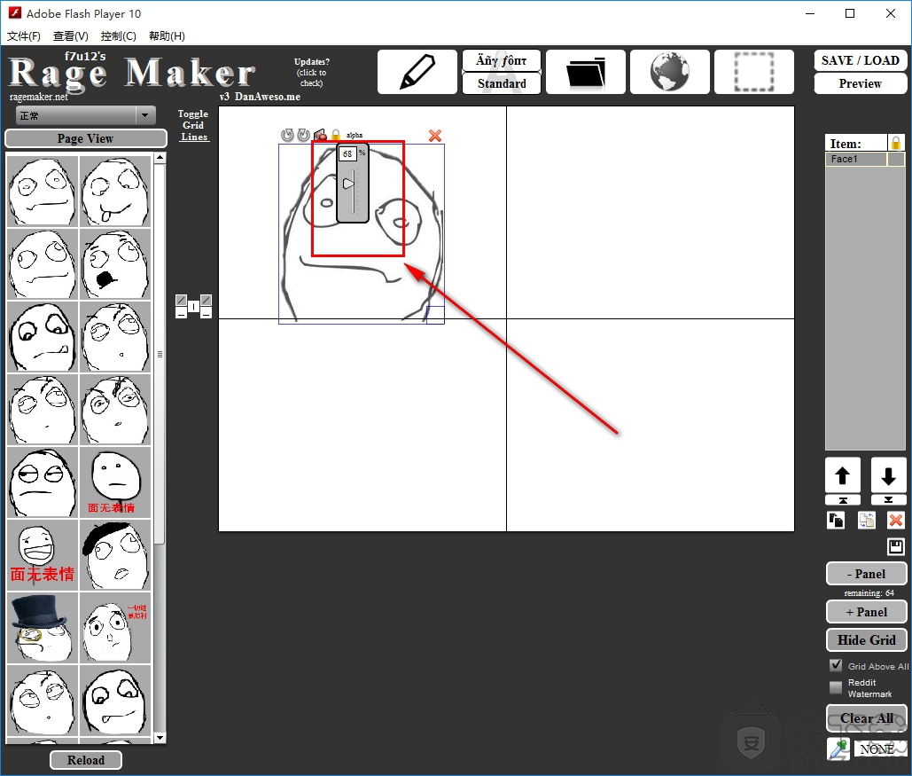Rotate selected face clockwise

(x=303, y=135)
